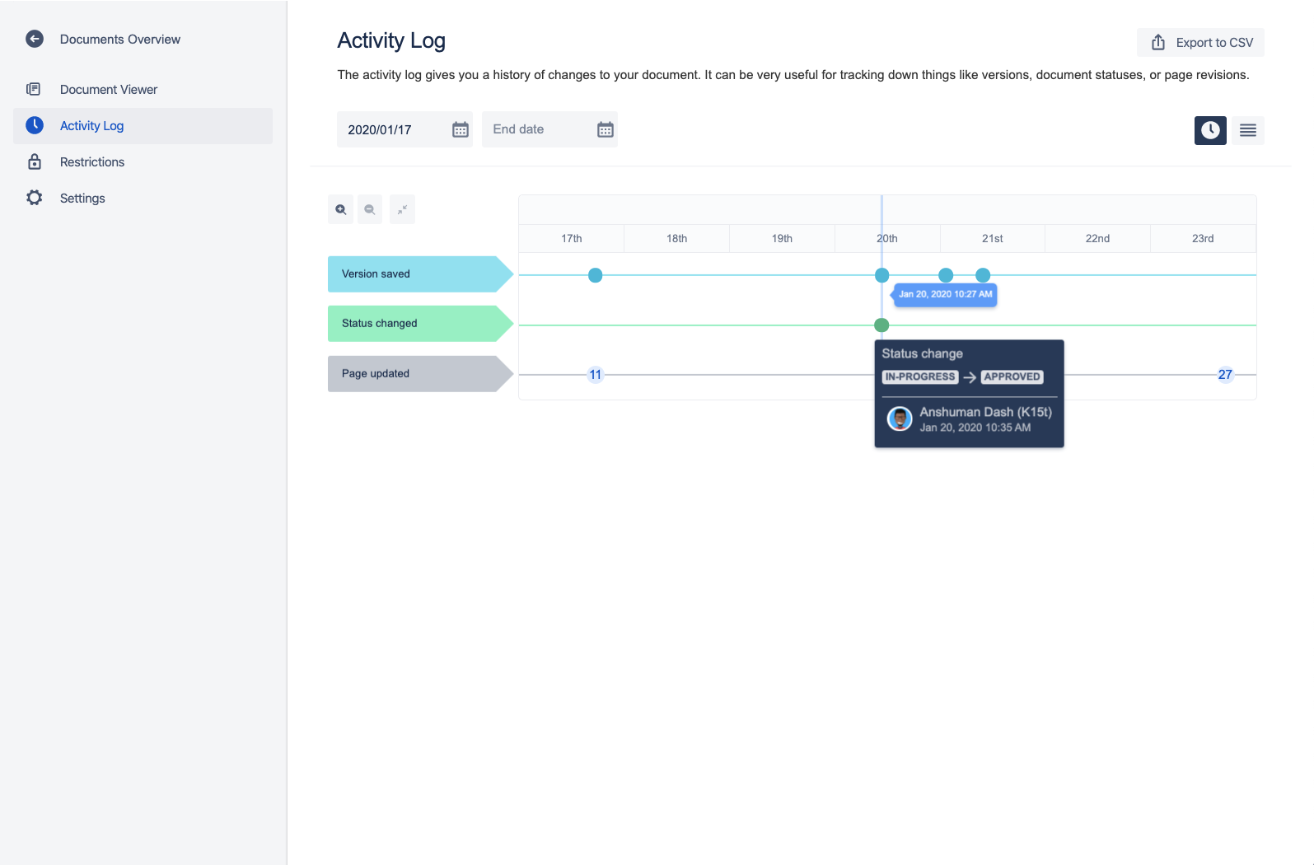
Task: Open Document Viewer from sidebar
Action: (109, 90)
